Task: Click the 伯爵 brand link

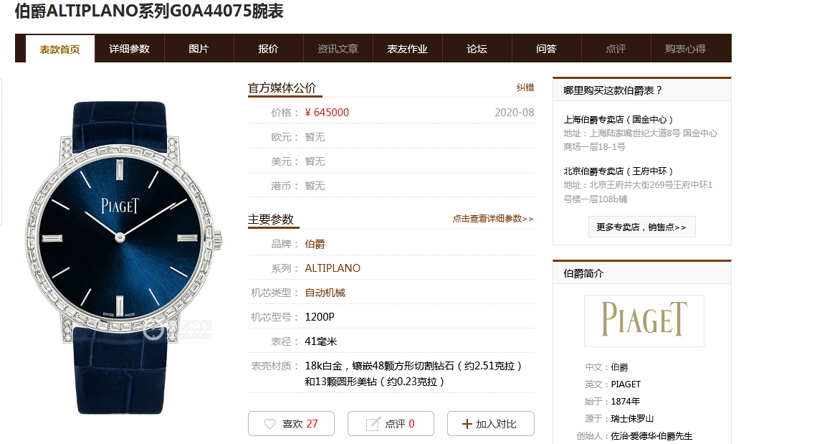Action: pos(315,244)
